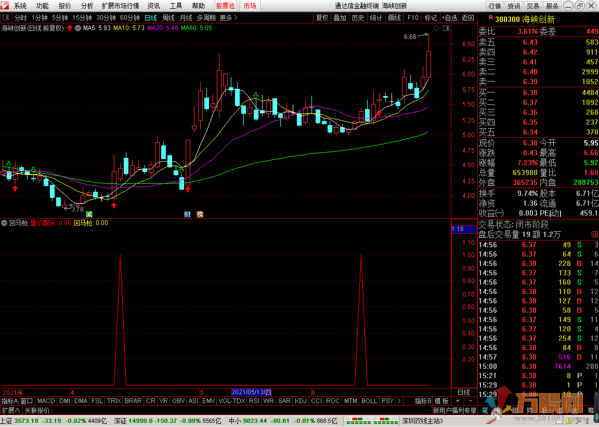Click the 行情 button at top right
Screen dimensions: 599x427
pyautogui.click(x=494, y=6)
